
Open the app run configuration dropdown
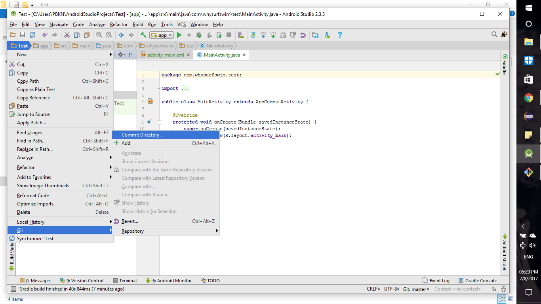point(162,35)
